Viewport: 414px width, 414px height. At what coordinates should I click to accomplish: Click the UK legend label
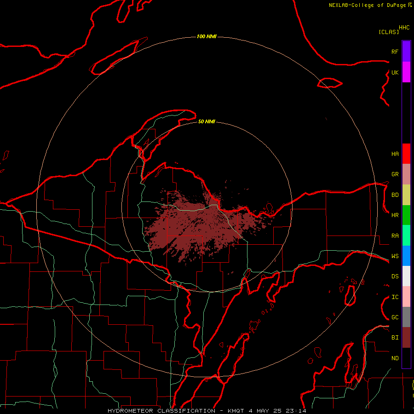[x=395, y=72]
